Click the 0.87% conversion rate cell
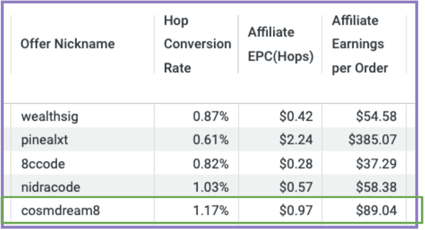Image resolution: width=425 pixels, height=230 pixels. pyautogui.click(x=211, y=116)
